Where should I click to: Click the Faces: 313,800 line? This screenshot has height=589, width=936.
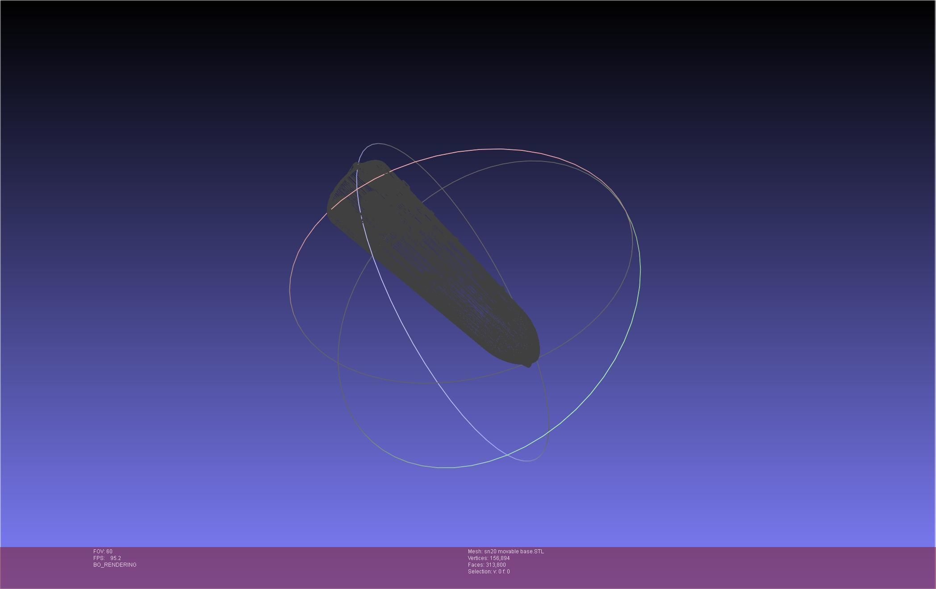point(487,565)
